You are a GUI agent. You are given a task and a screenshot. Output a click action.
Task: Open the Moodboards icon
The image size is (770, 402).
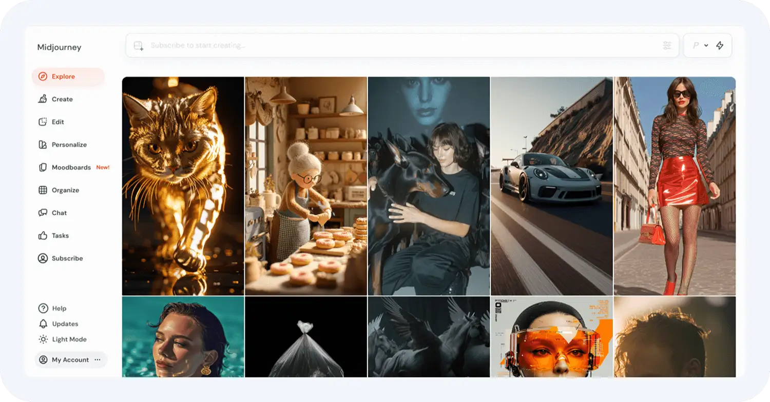coord(43,167)
